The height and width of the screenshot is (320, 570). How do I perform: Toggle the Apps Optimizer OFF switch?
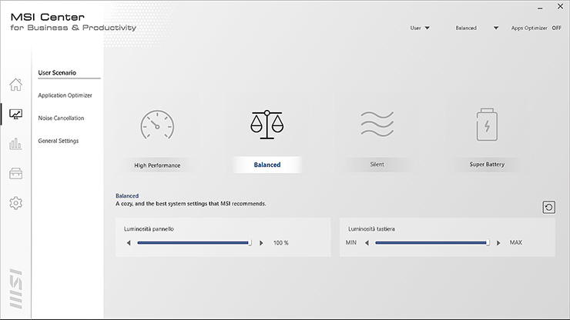pyautogui.click(x=556, y=28)
